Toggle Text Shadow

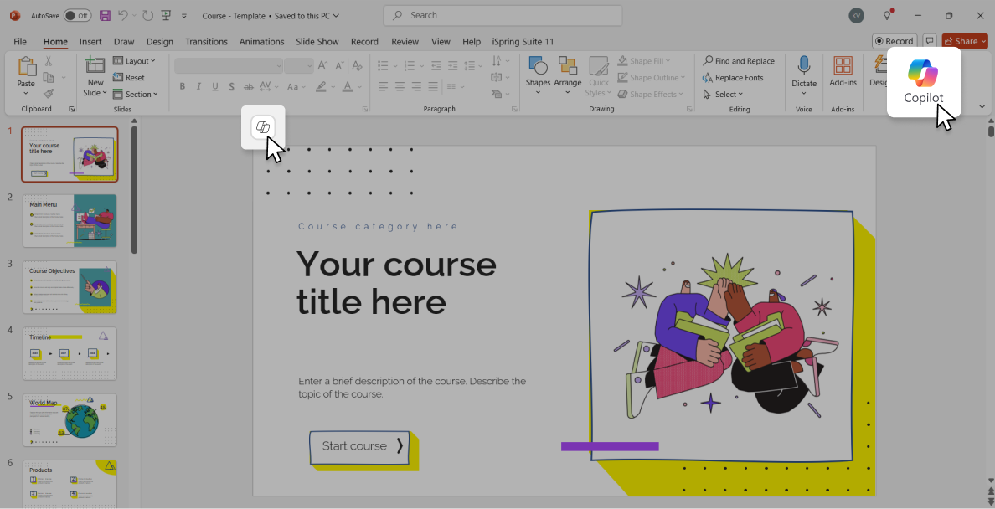232,86
